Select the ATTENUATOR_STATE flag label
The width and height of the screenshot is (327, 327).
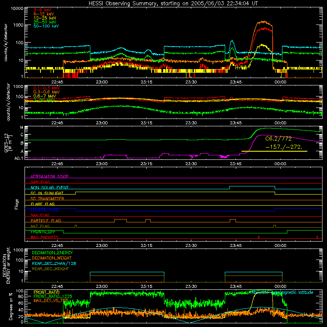49,177
